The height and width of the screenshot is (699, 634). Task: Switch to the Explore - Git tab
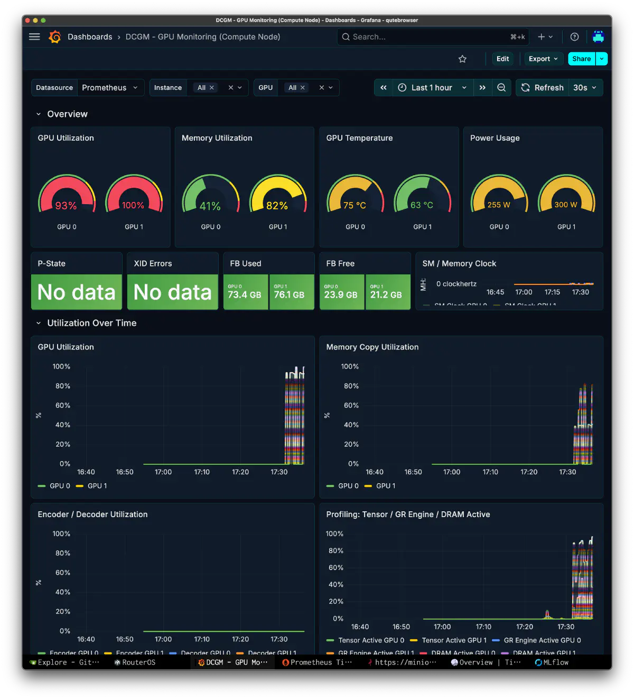coord(64,663)
